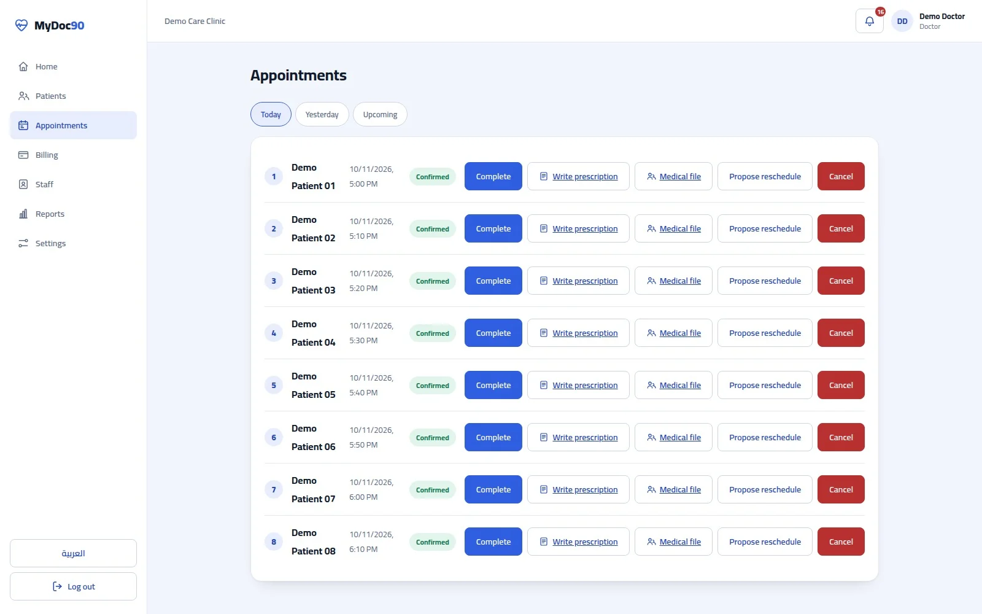Open the Patients section

[x=73, y=96]
